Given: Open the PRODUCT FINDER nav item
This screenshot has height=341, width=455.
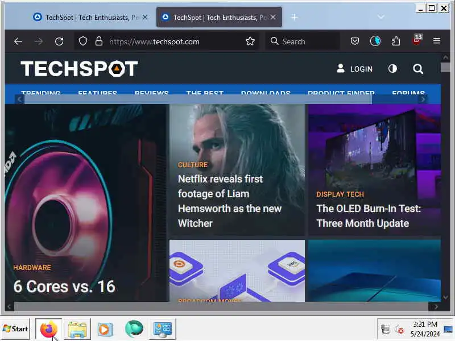Looking at the screenshot, I should pos(341,92).
